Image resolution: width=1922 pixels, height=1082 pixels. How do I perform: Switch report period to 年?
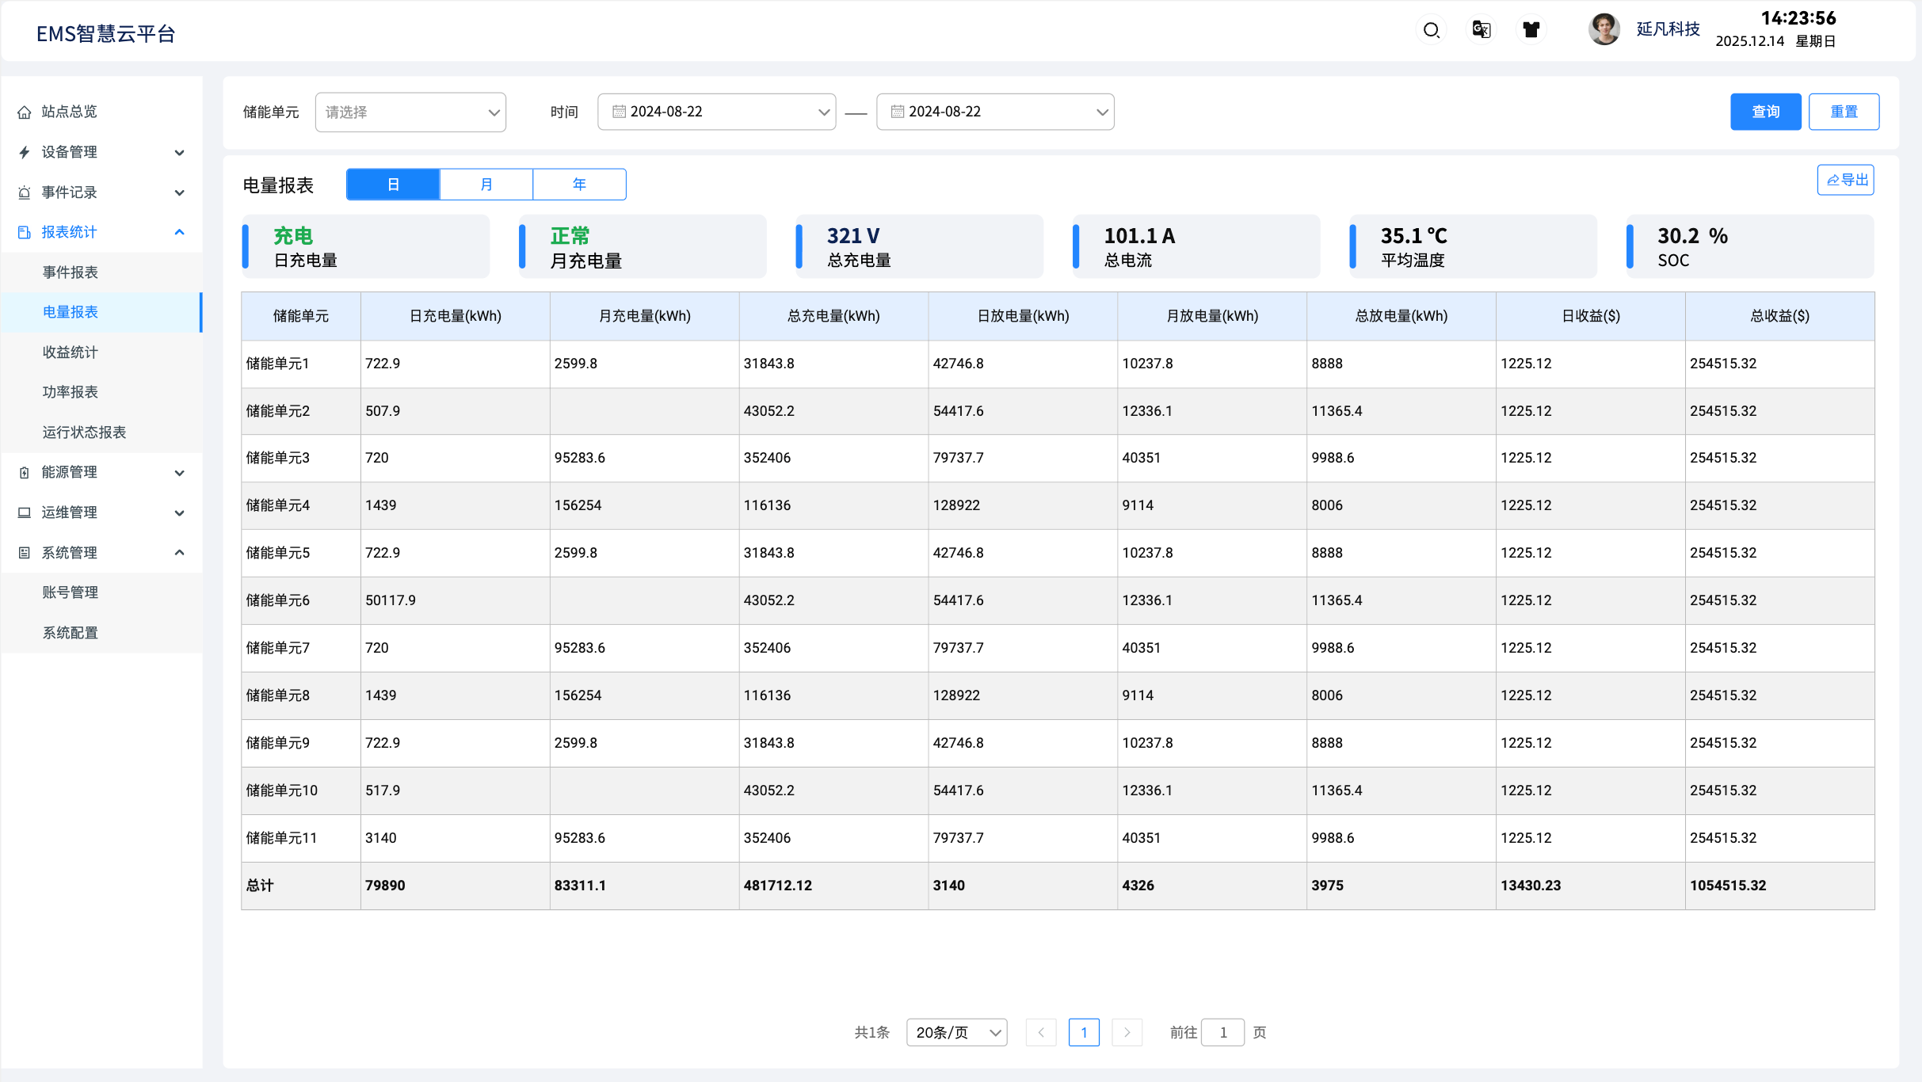579,185
